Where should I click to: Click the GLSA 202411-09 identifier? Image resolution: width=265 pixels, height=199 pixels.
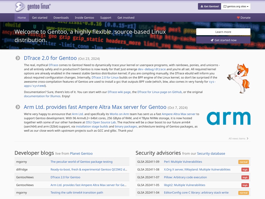(x=148, y=162)
